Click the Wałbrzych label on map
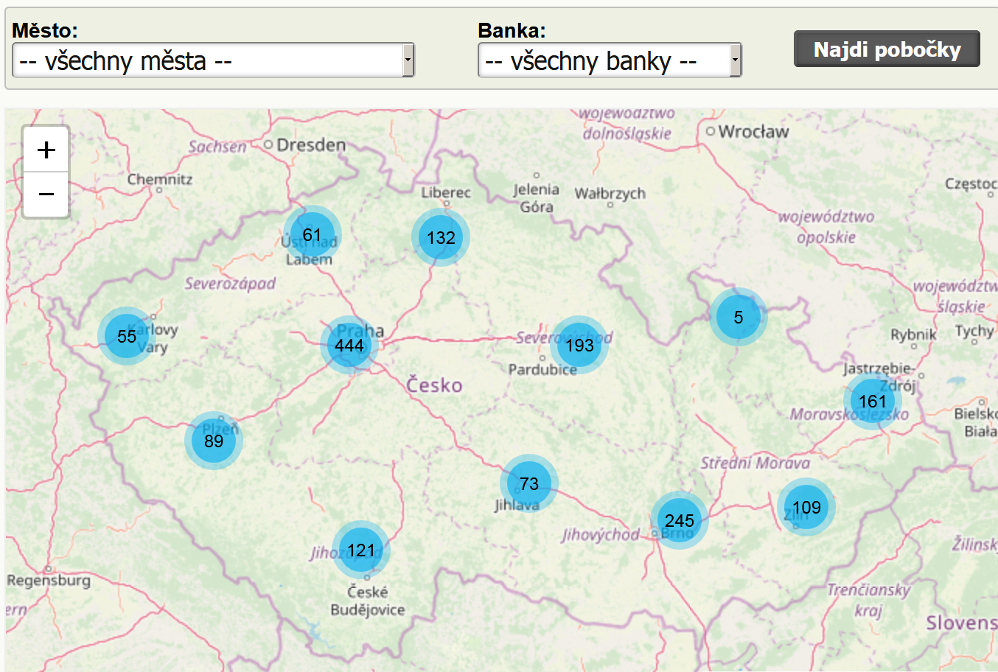 [x=610, y=194]
